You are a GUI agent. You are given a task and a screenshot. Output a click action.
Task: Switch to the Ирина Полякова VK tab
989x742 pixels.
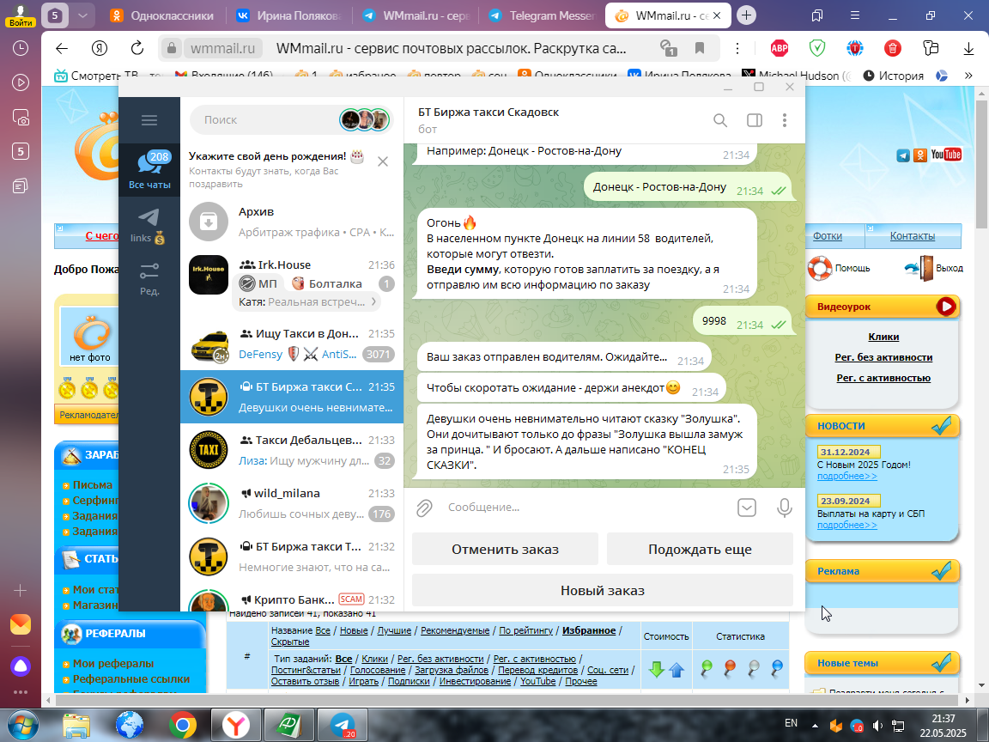point(288,15)
